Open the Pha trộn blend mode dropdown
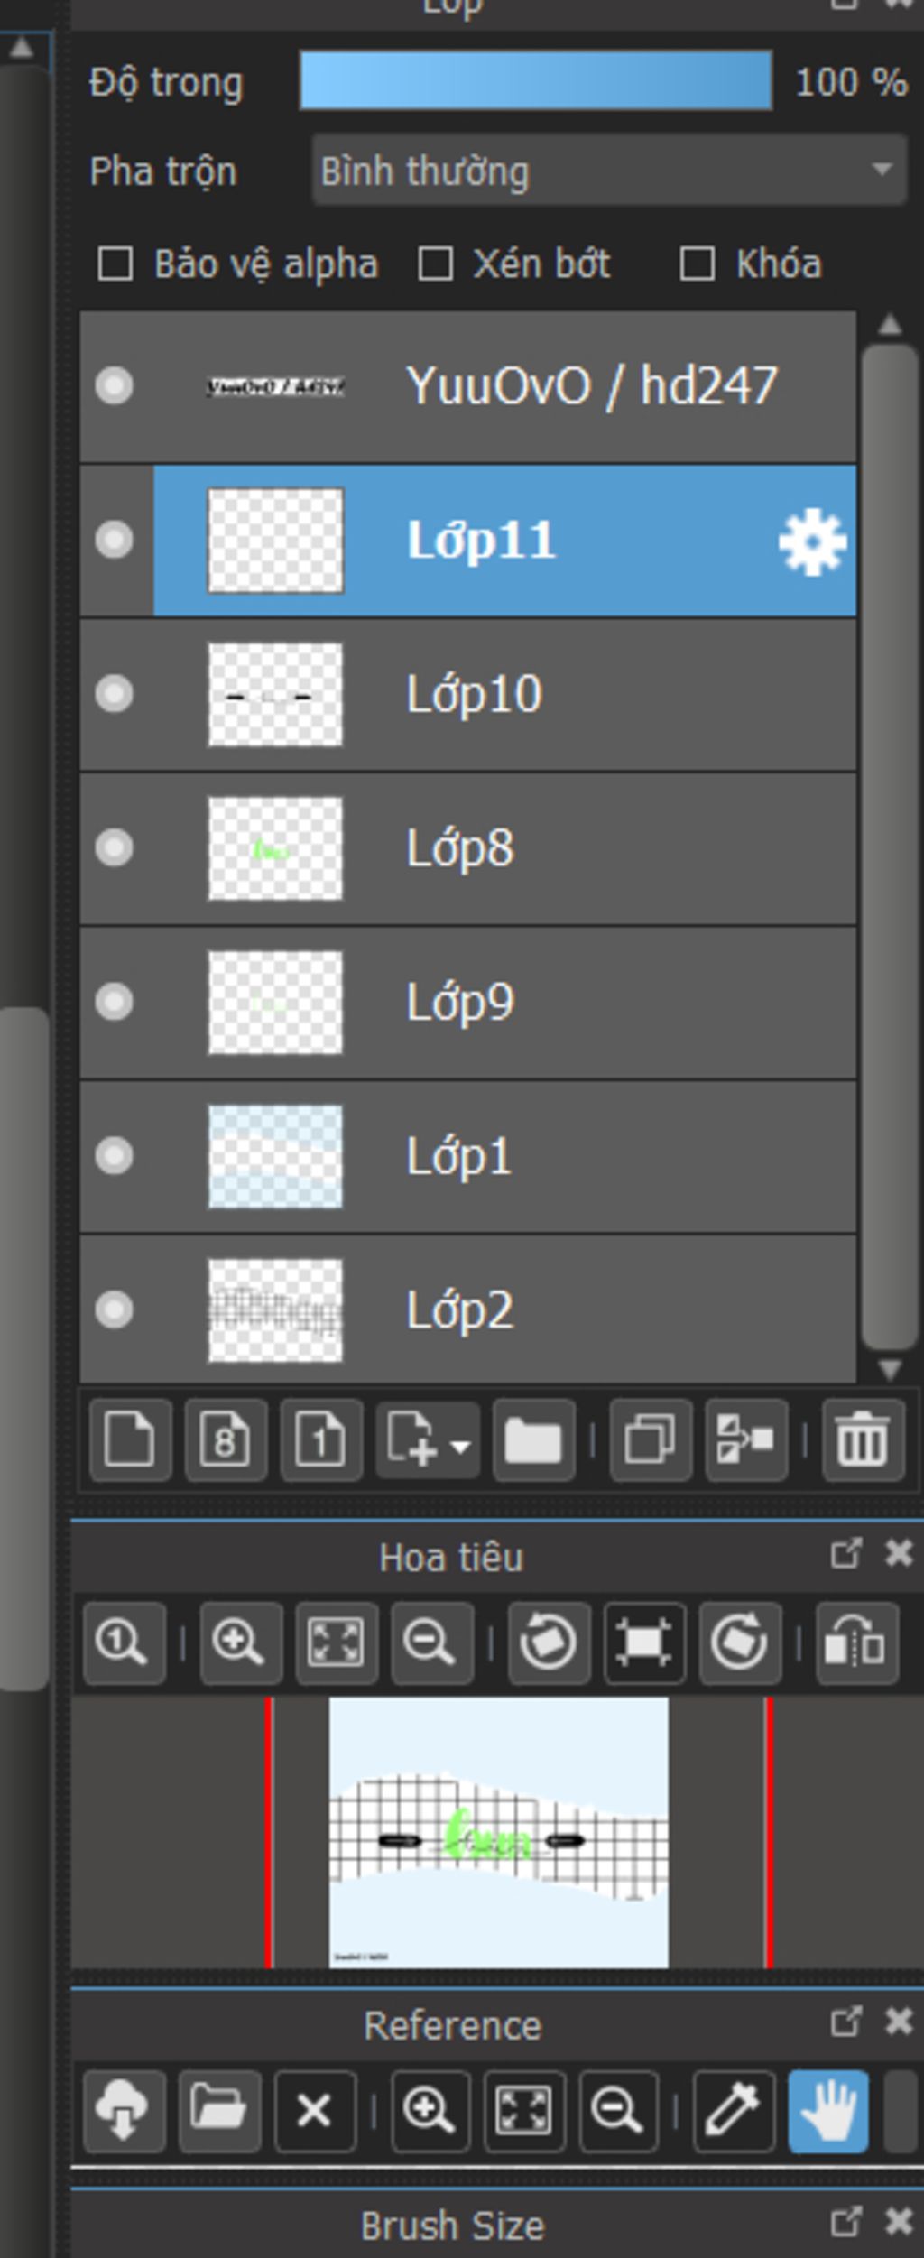The width and height of the screenshot is (924, 2258). coord(609,171)
